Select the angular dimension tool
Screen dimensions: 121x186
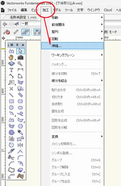(x=20, y=76)
